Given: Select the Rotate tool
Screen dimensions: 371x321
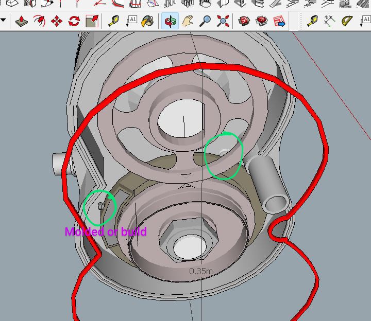Looking at the screenshot, I should [x=74, y=21].
